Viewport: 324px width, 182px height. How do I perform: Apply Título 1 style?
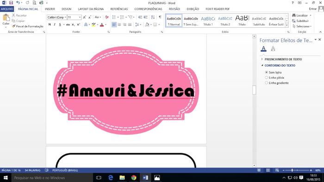coord(208,20)
